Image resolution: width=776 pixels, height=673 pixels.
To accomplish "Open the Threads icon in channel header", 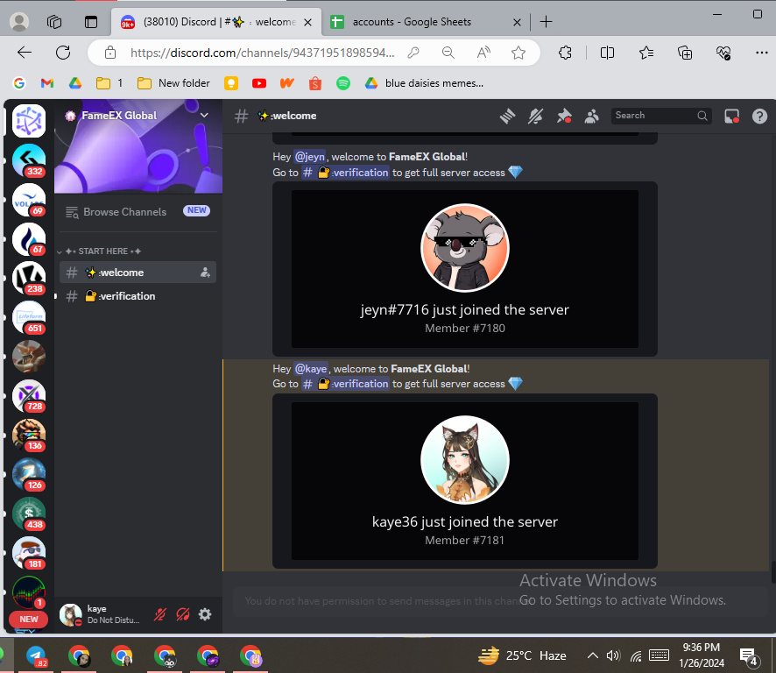I will click(x=507, y=117).
